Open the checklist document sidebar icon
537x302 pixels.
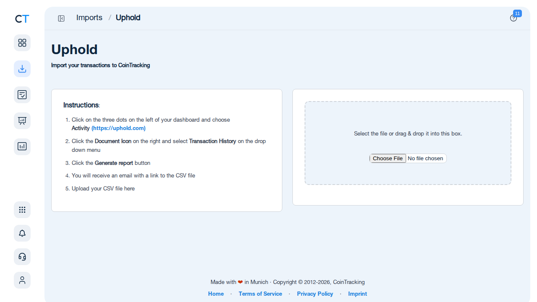pyautogui.click(x=22, y=95)
